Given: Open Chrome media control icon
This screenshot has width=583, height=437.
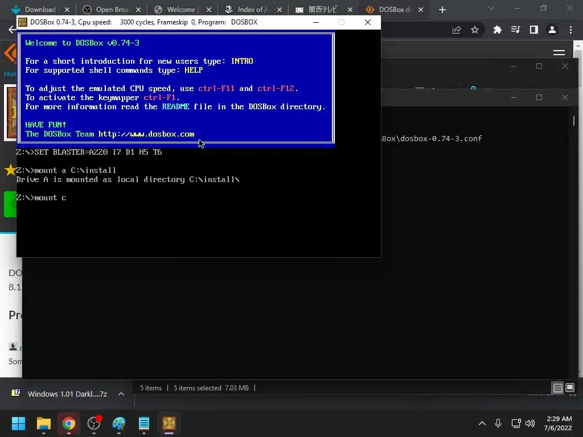Looking at the screenshot, I should (x=515, y=30).
